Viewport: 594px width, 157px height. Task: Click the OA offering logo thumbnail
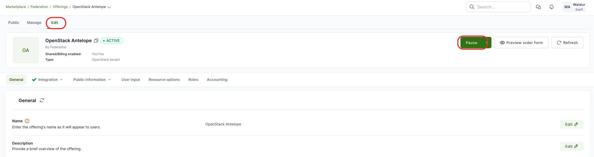(x=26, y=50)
